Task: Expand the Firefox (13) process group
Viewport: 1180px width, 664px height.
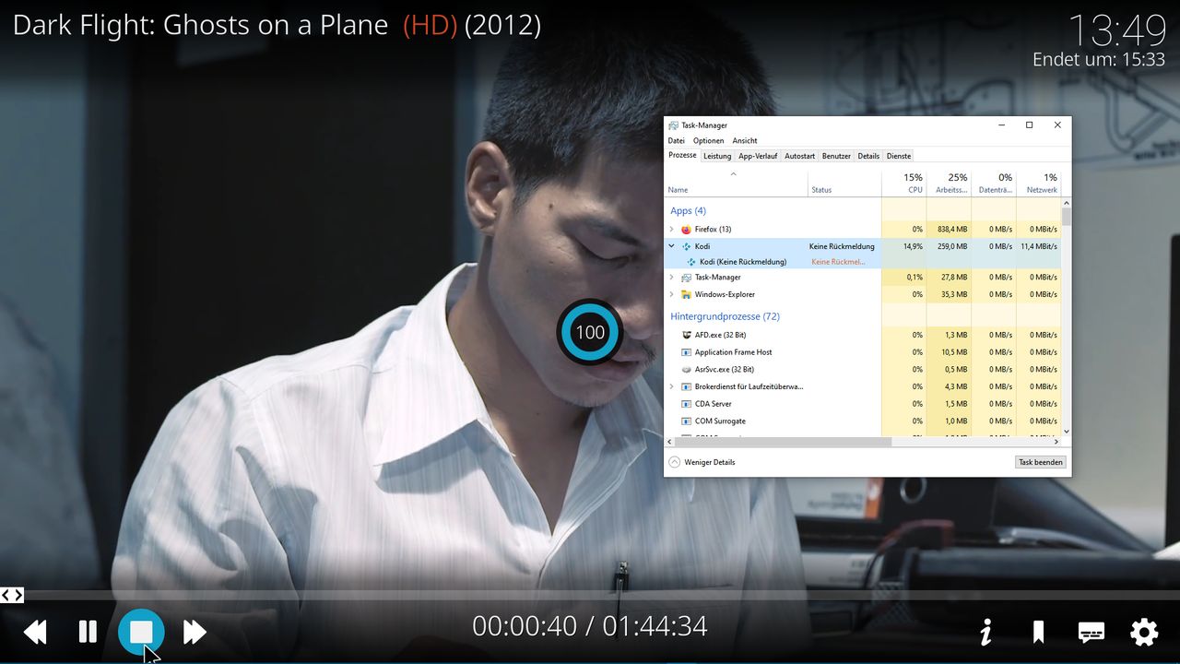Action: pyautogui.click(x=672, y=230)
